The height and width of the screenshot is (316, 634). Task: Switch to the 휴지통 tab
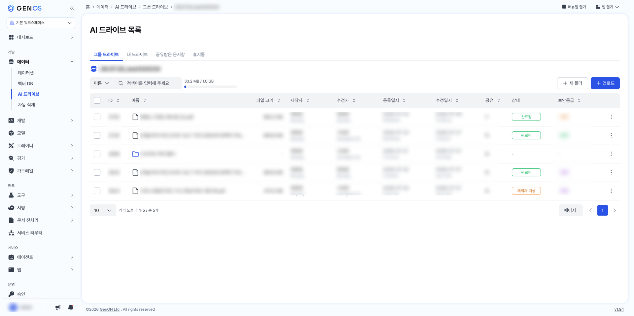click(x=199, y=54)
